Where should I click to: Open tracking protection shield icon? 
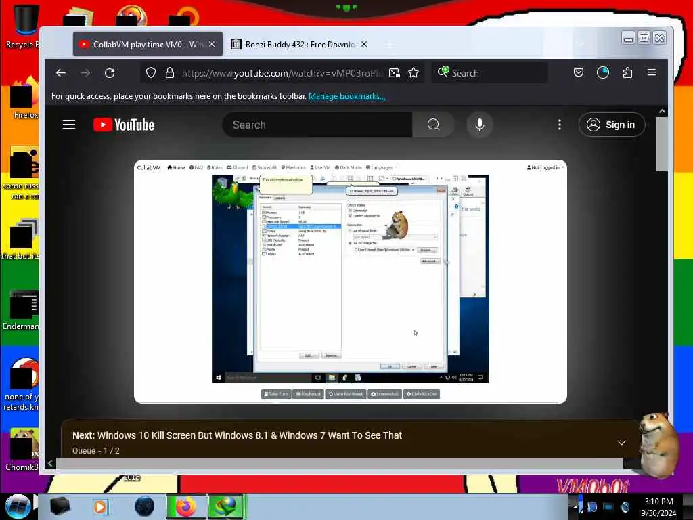coord(151,72)
